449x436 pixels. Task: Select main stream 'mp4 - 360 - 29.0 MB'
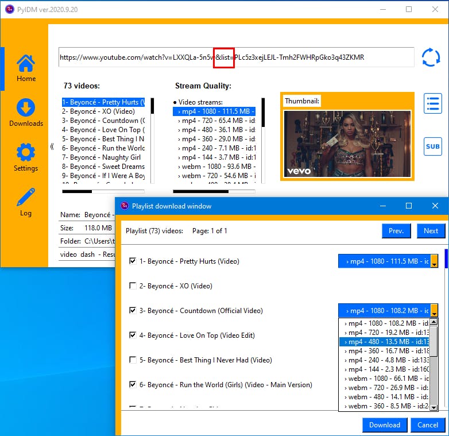click(x=214, y=138)
